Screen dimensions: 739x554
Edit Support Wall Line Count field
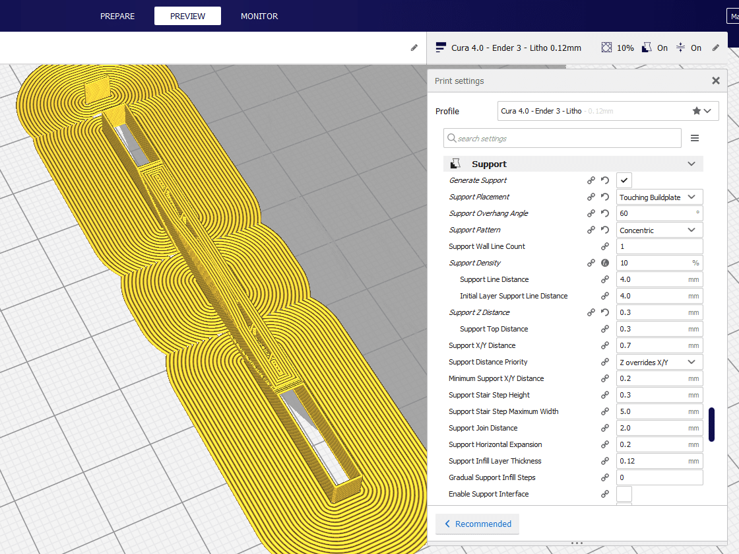(659, 246)
